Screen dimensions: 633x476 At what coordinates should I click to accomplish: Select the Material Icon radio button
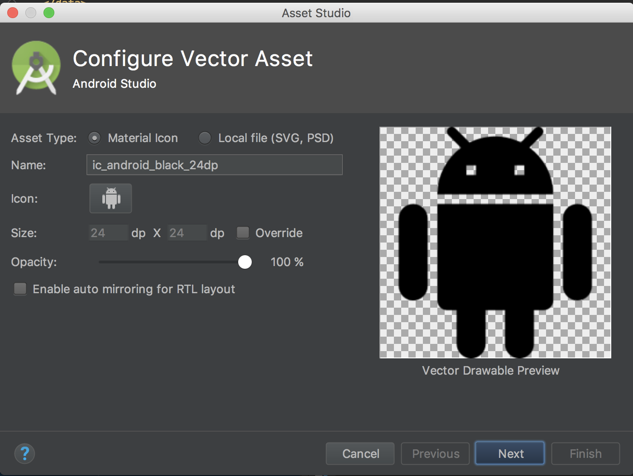pyautogui.click(x=95, y=138)
